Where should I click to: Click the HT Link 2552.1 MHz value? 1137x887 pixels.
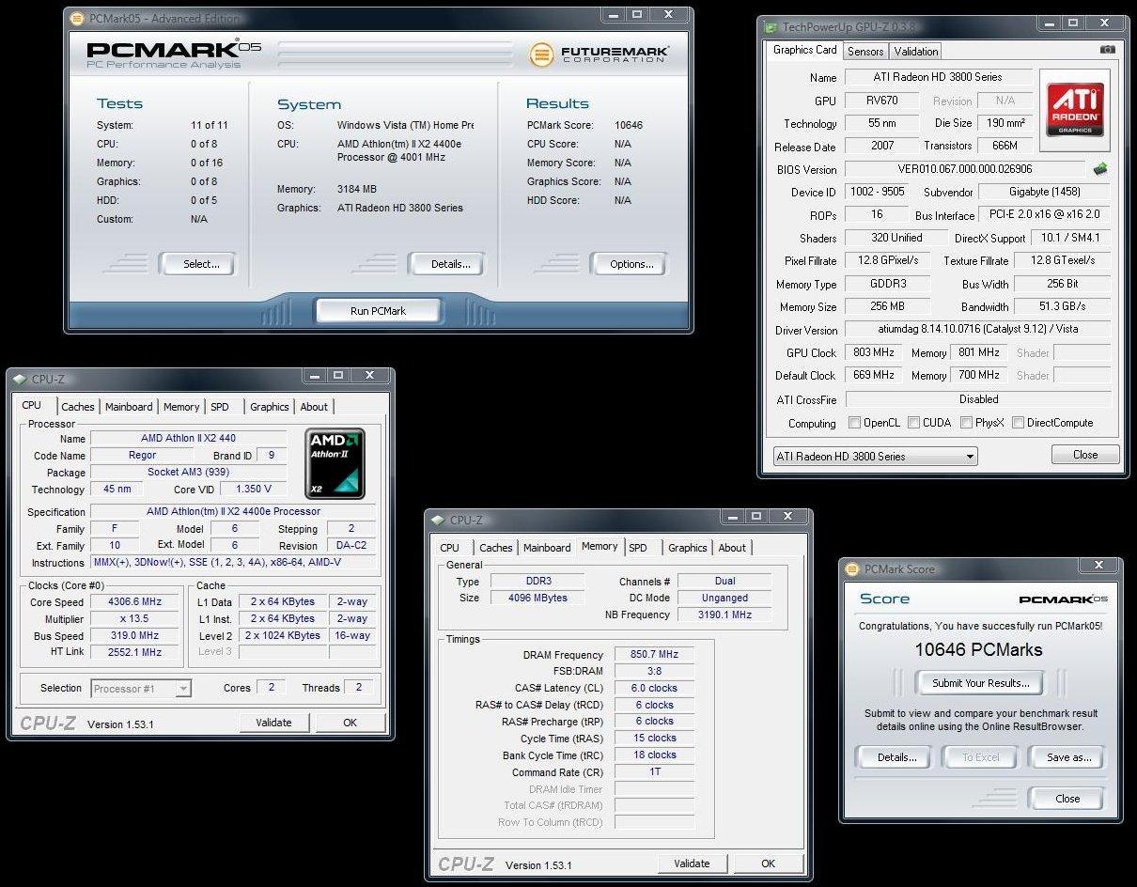tap(135, 652)
